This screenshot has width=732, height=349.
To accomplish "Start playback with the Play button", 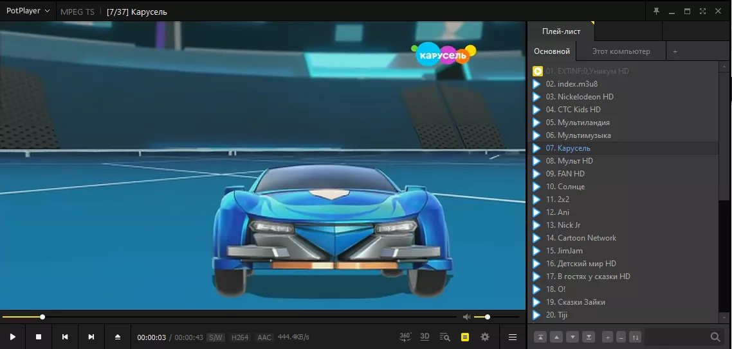I will pos(13,337).
